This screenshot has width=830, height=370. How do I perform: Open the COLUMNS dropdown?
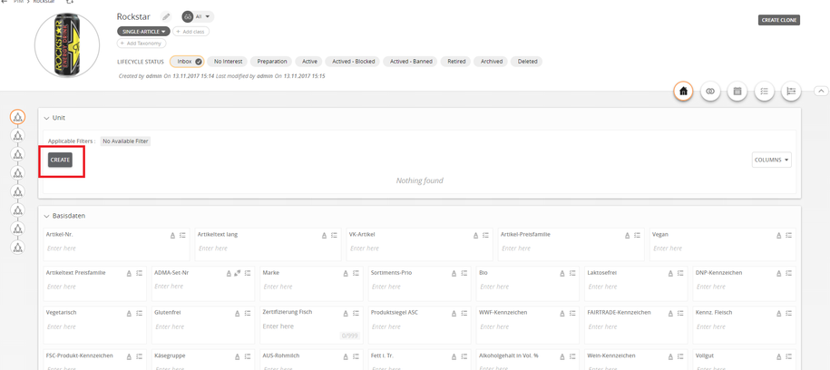pos(771,160)
